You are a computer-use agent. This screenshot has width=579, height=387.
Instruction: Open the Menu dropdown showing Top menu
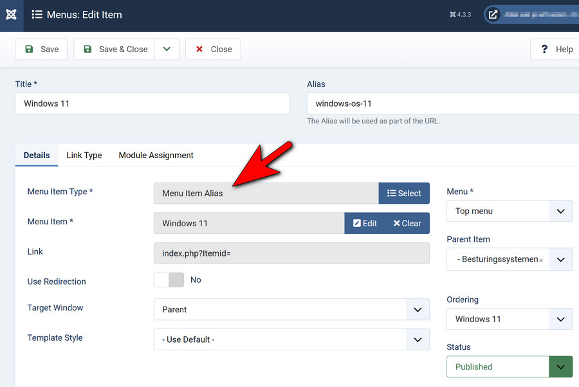(x=510, y=211)
